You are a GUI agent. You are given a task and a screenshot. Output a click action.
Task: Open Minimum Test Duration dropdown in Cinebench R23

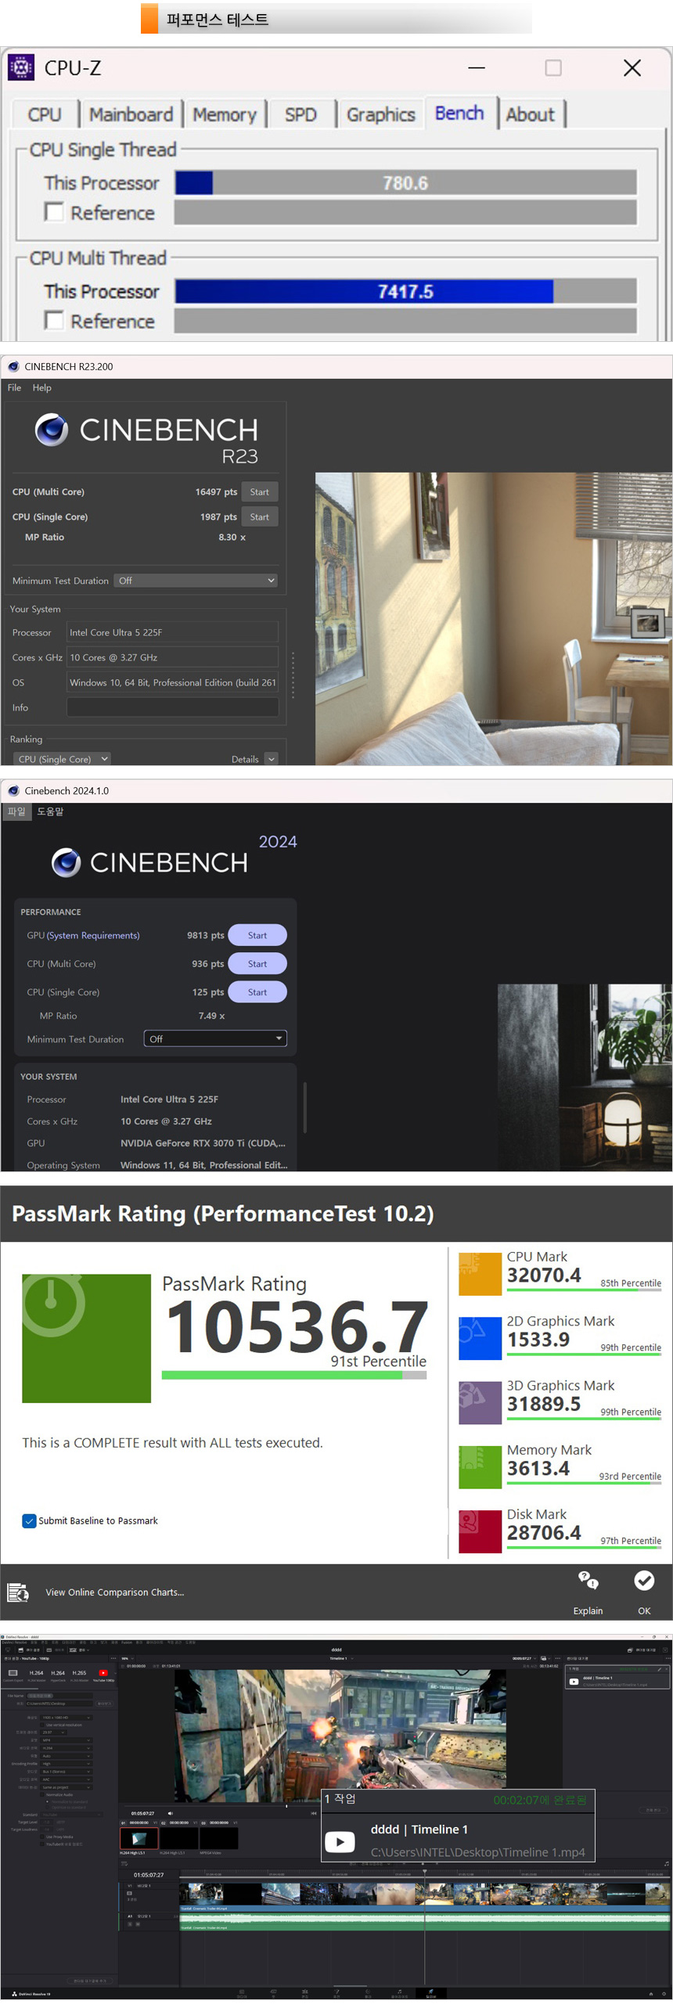196,581
